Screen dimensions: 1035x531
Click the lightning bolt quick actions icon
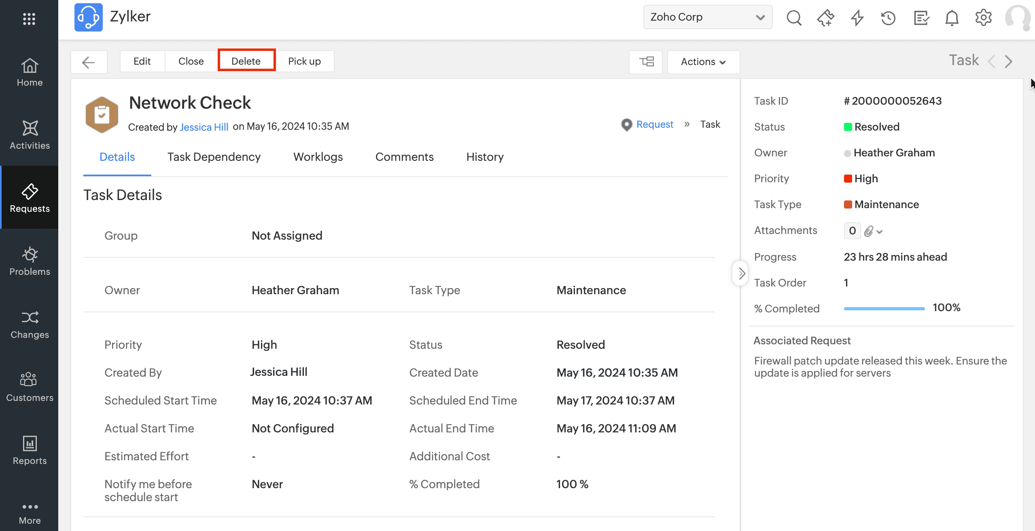click(857, 17)
